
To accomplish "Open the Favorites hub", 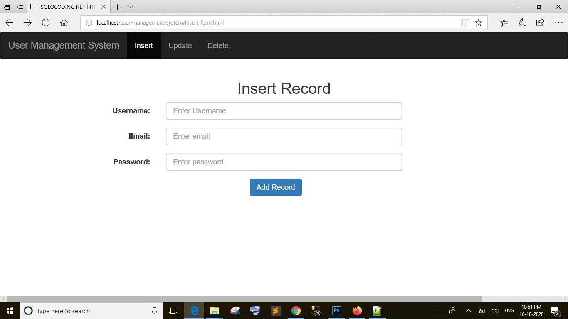I will click(x=504, y=23).
